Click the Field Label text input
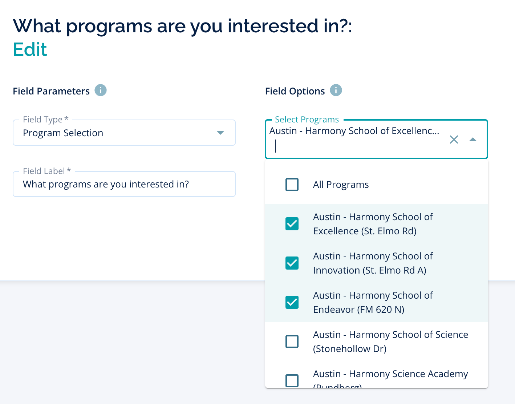This screenshot has width=515, height=404. tap(124, 184)
